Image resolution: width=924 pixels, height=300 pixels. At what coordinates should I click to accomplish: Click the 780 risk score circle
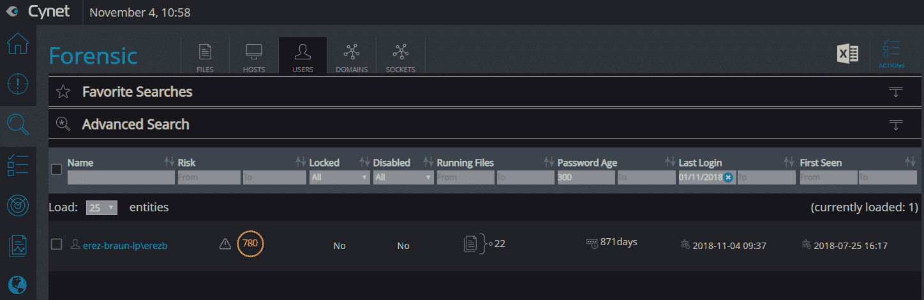click(x=250, y=243)
